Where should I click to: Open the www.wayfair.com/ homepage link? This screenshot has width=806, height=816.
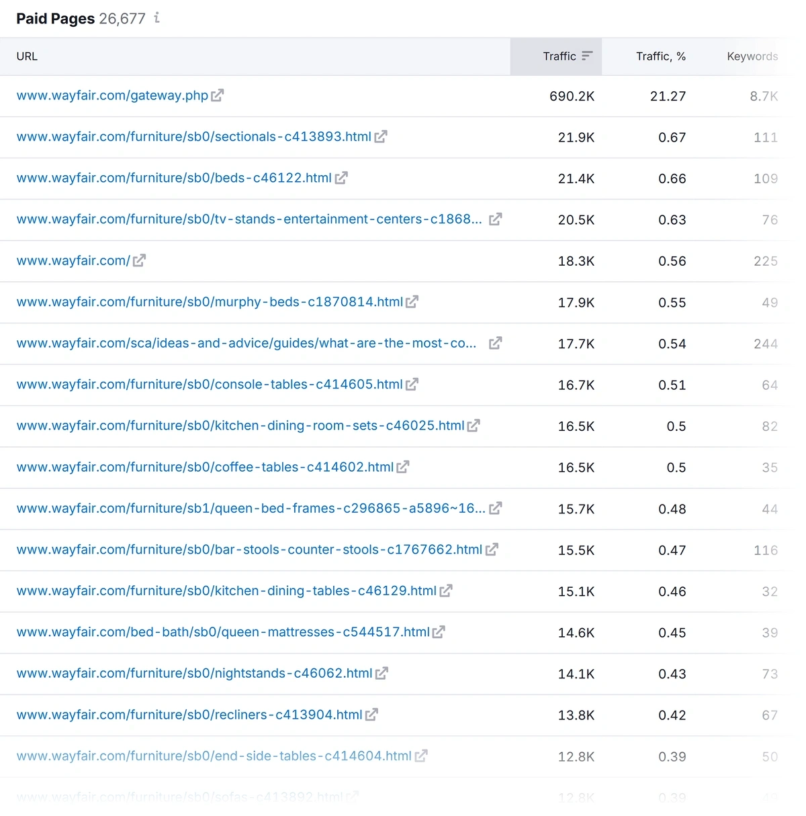point(73,261)
